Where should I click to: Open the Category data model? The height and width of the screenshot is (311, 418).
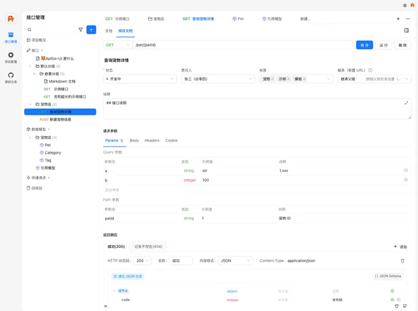coord(53,152)
